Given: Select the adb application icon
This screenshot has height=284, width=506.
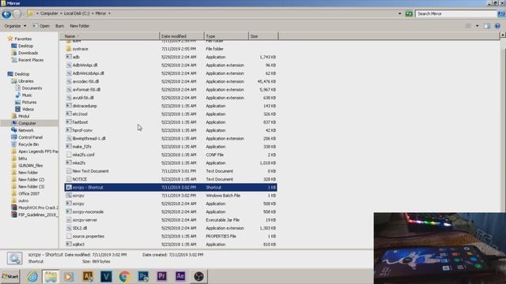Looking at the screenshot, I should tap(69, 57).
